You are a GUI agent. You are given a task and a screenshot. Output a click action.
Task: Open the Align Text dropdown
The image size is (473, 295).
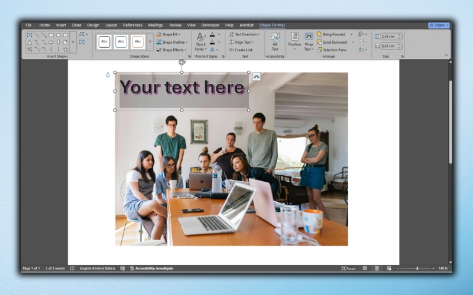tap(241, 42)
